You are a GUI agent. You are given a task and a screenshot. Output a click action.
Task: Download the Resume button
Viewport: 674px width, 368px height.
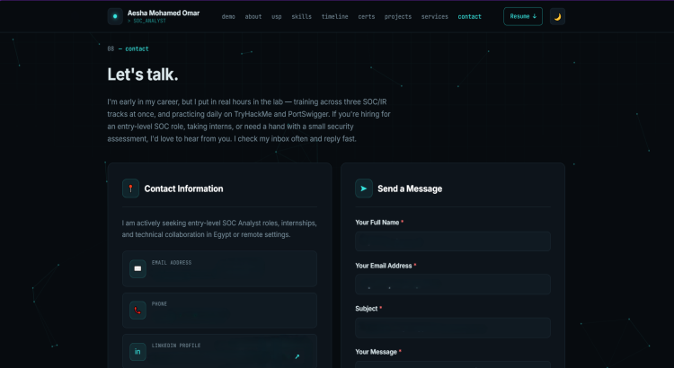[523, 16]
